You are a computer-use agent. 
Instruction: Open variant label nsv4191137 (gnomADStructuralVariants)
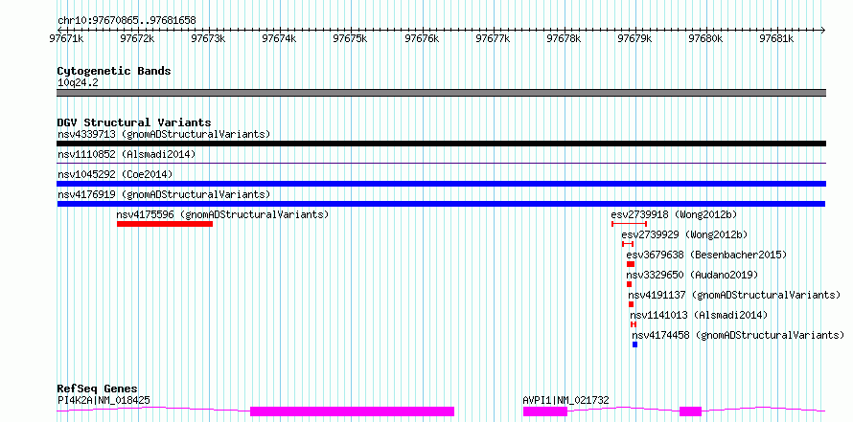[x=734, y=295]
